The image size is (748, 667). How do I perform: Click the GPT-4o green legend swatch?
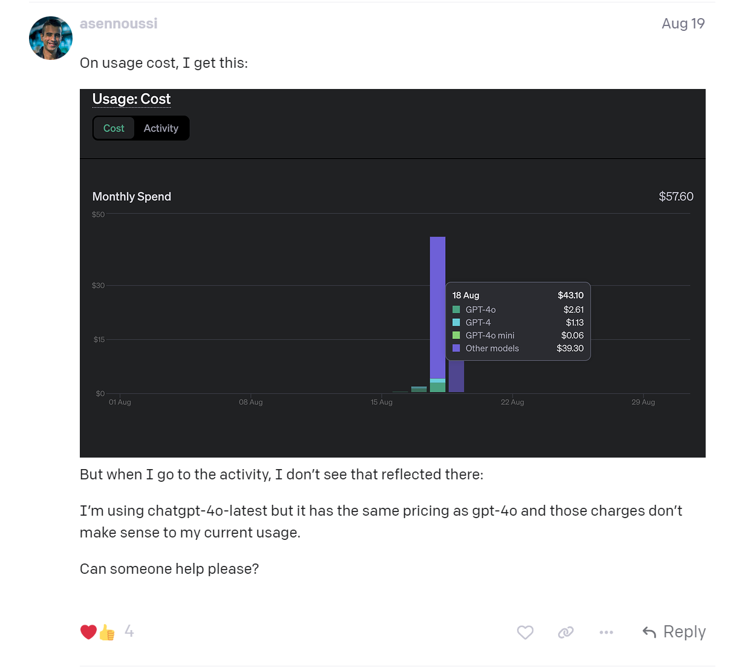(457, 309)
